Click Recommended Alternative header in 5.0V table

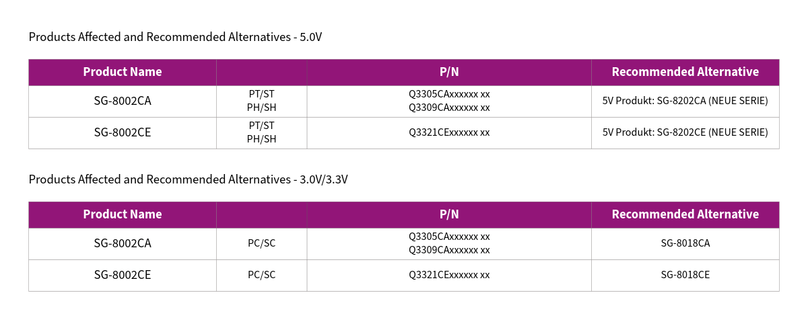point(685,72)
